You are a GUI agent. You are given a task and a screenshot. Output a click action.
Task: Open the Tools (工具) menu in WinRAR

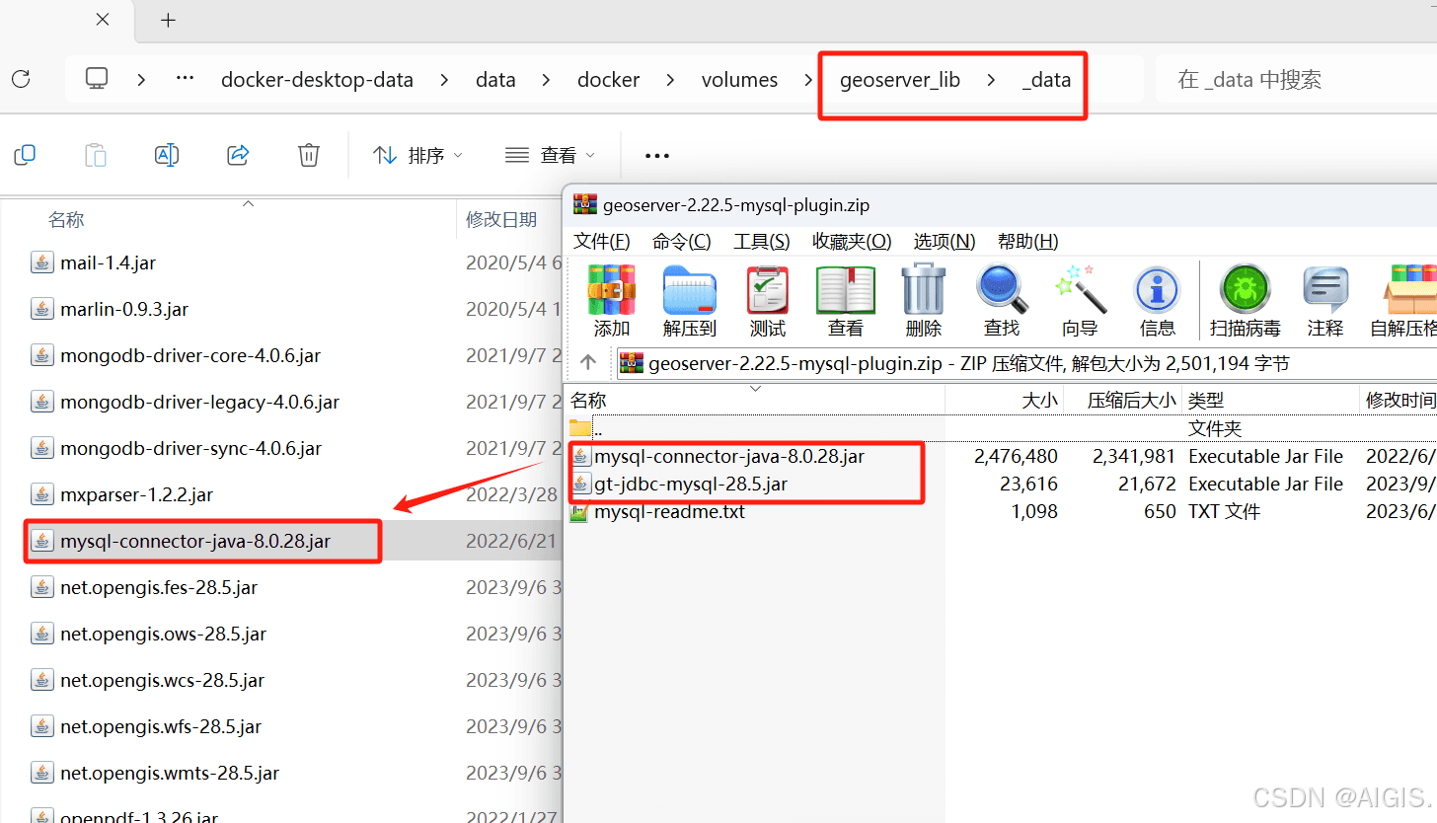(761, 241)
